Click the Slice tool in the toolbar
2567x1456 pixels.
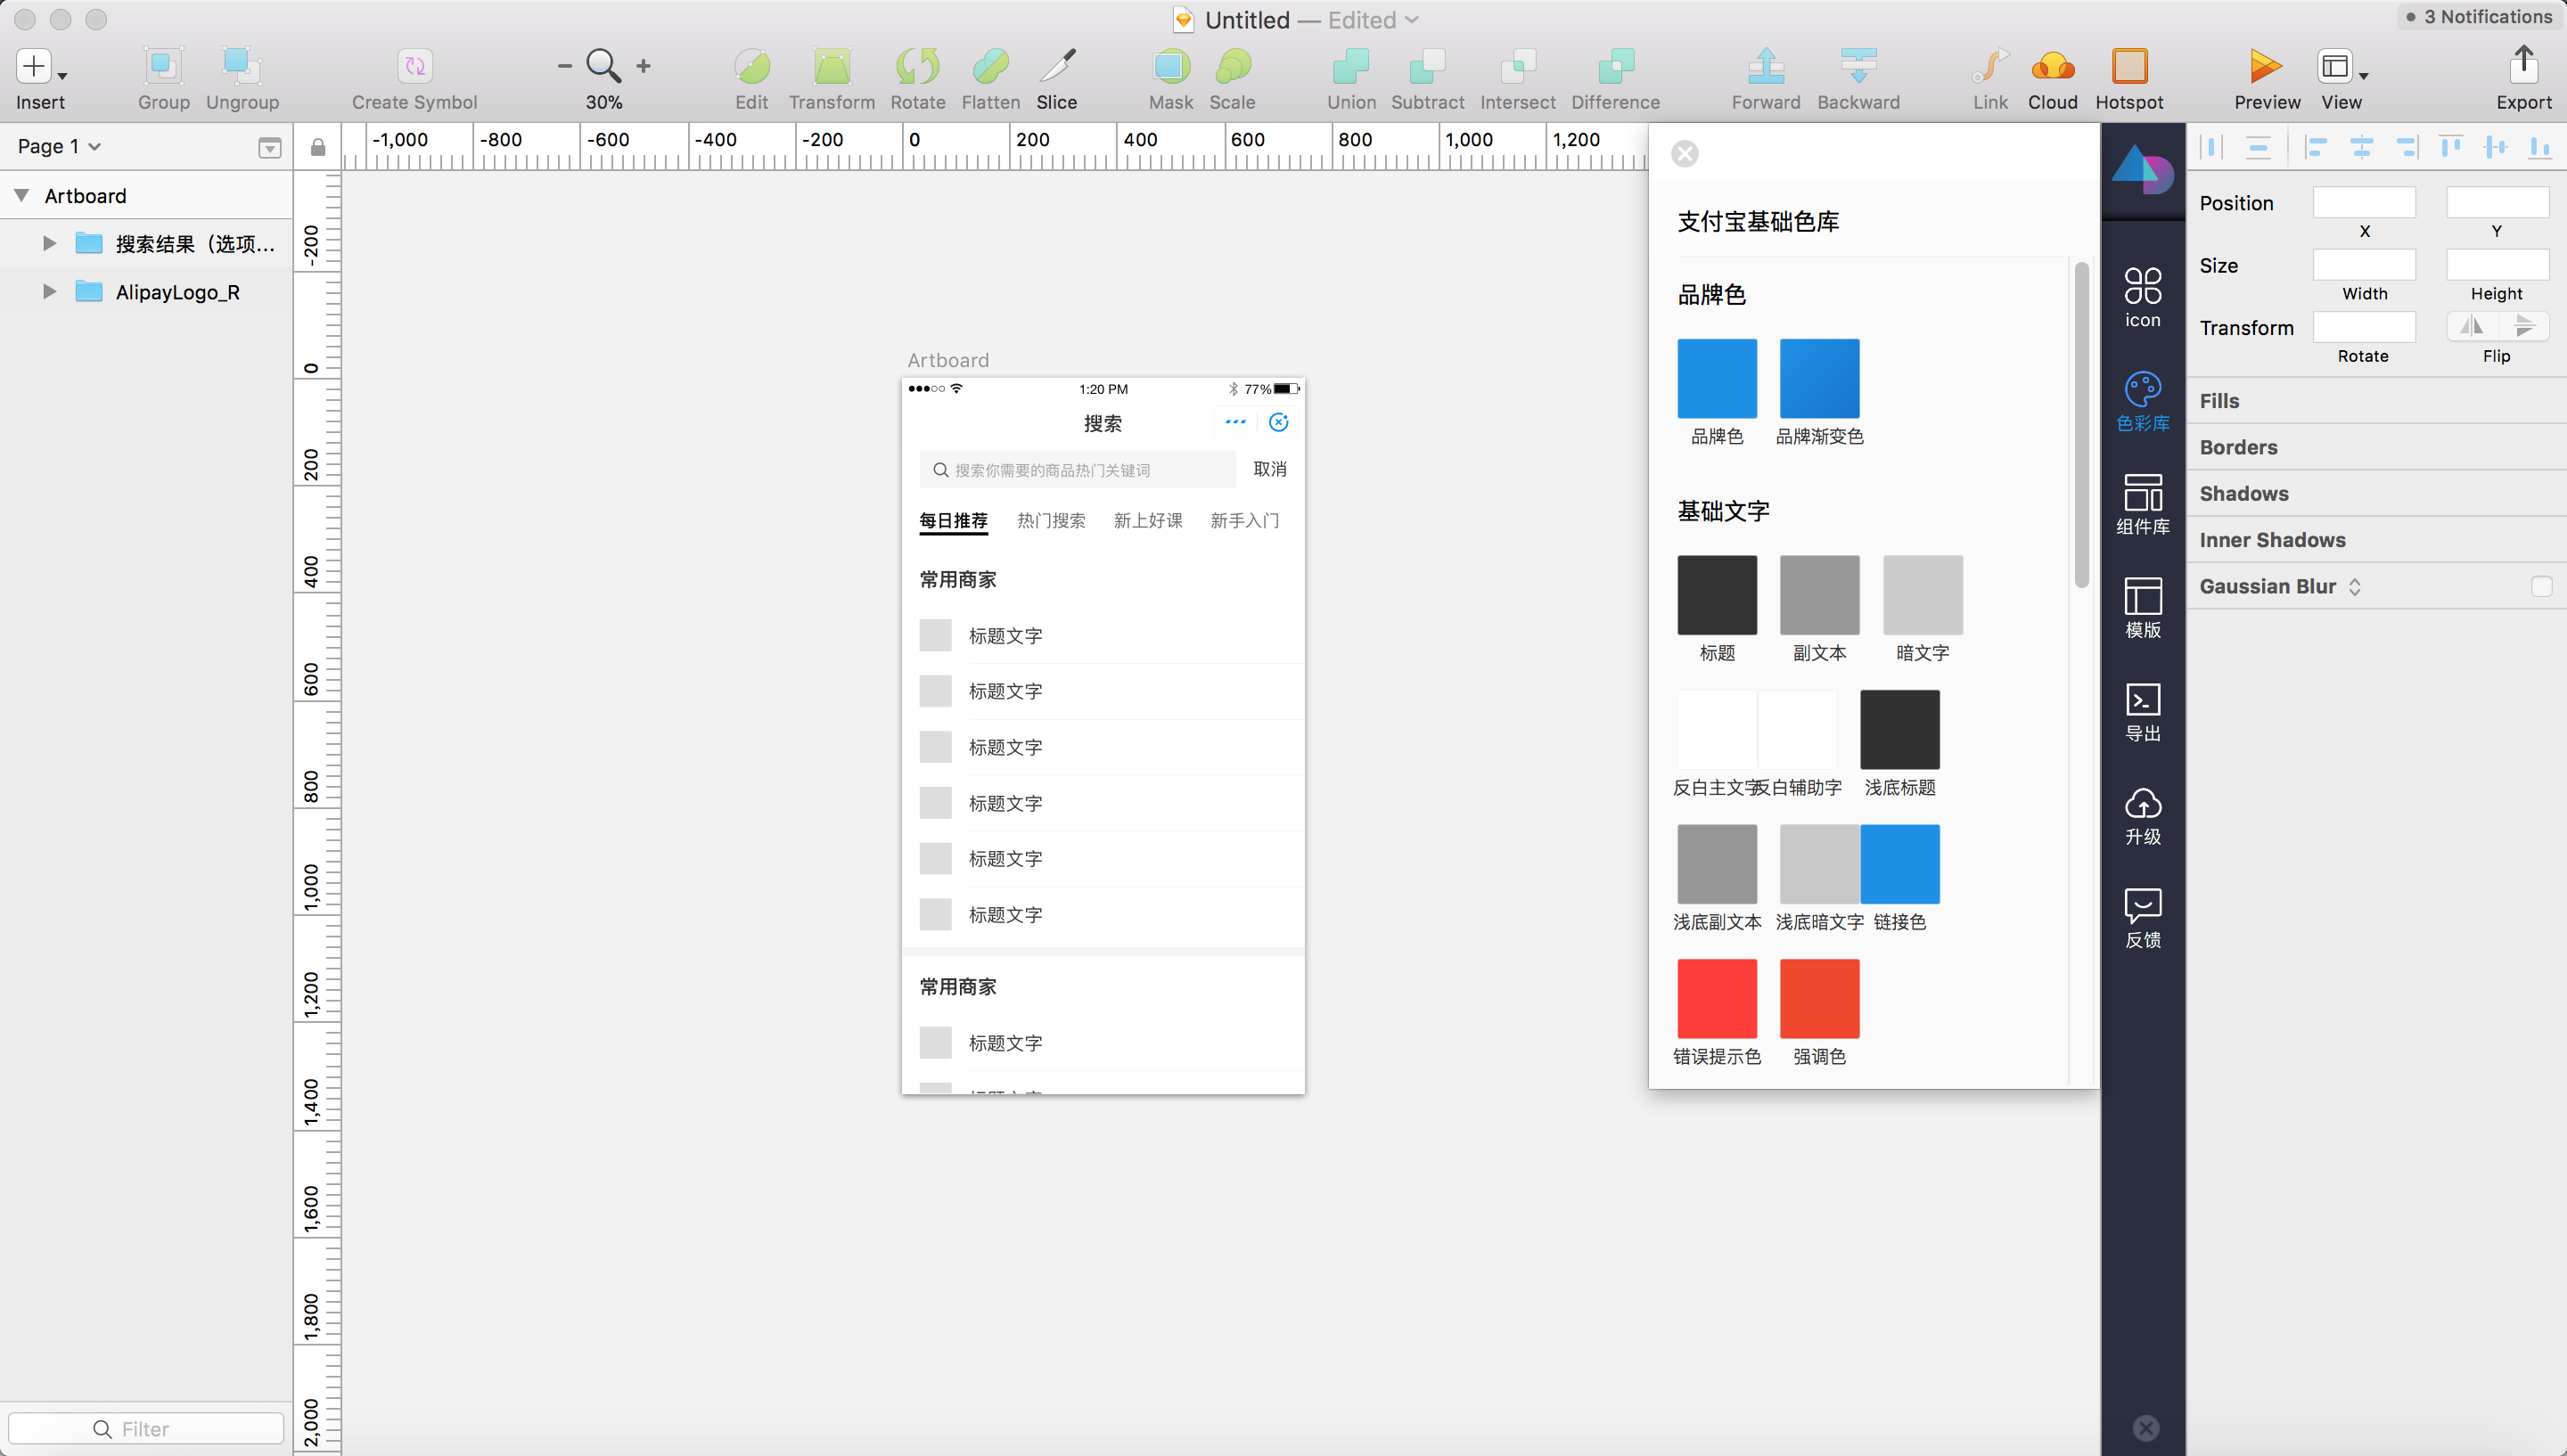pyautogui.click(x=1056, y=66)
